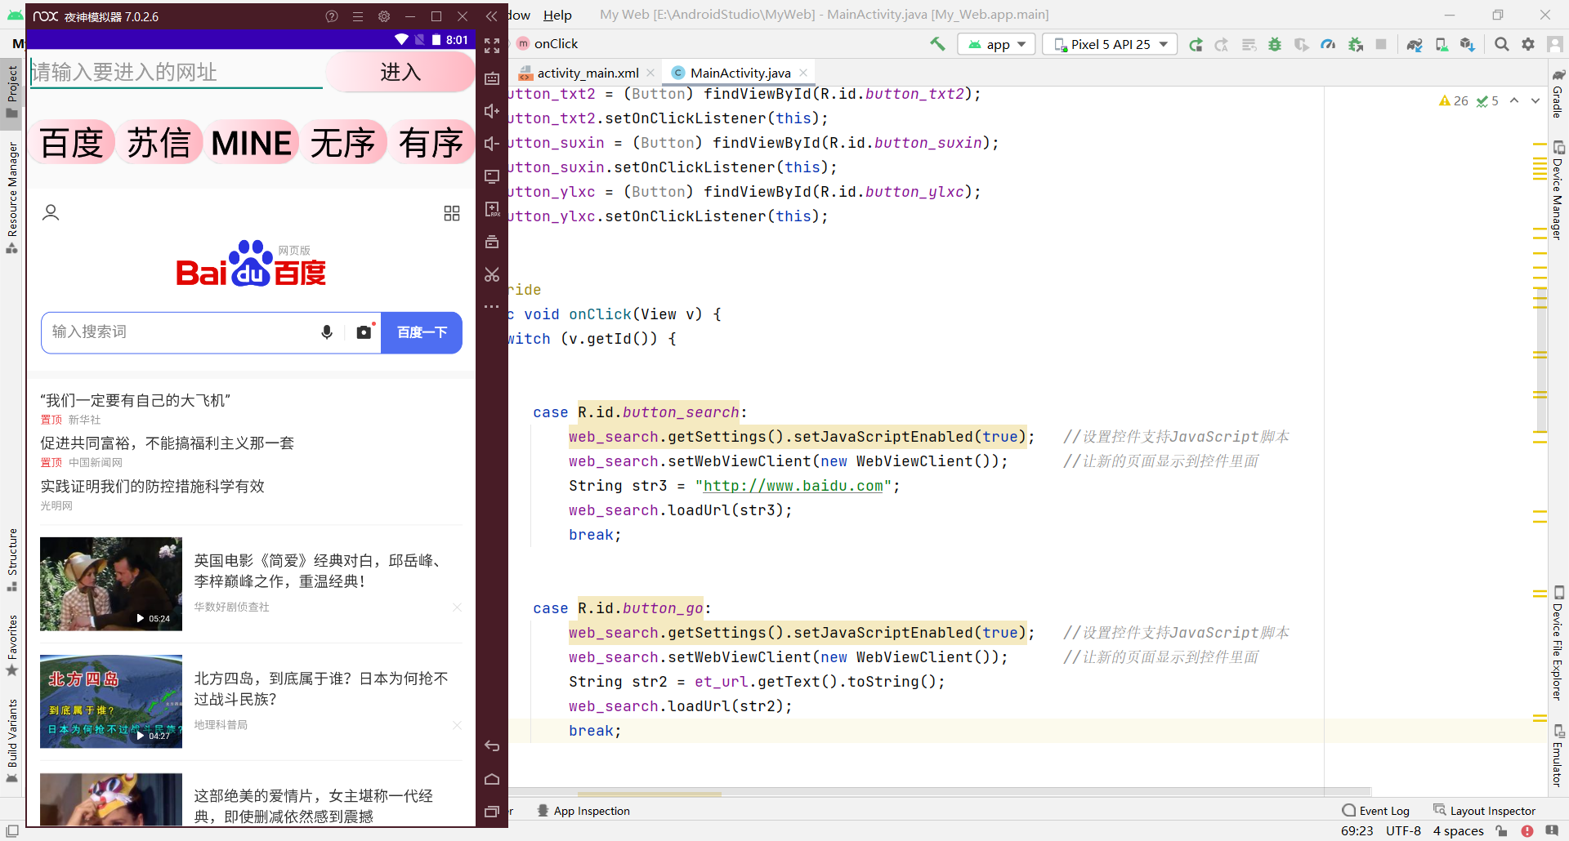Open Search Everywhere with the magnifier icon

tap(1502, 44)
